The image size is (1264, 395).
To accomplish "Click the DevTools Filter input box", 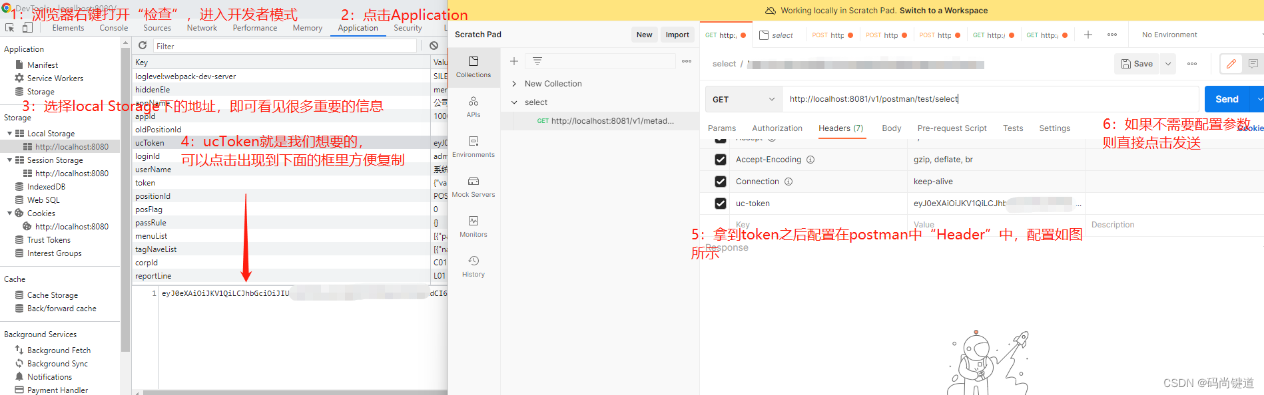I will point(285,46).
